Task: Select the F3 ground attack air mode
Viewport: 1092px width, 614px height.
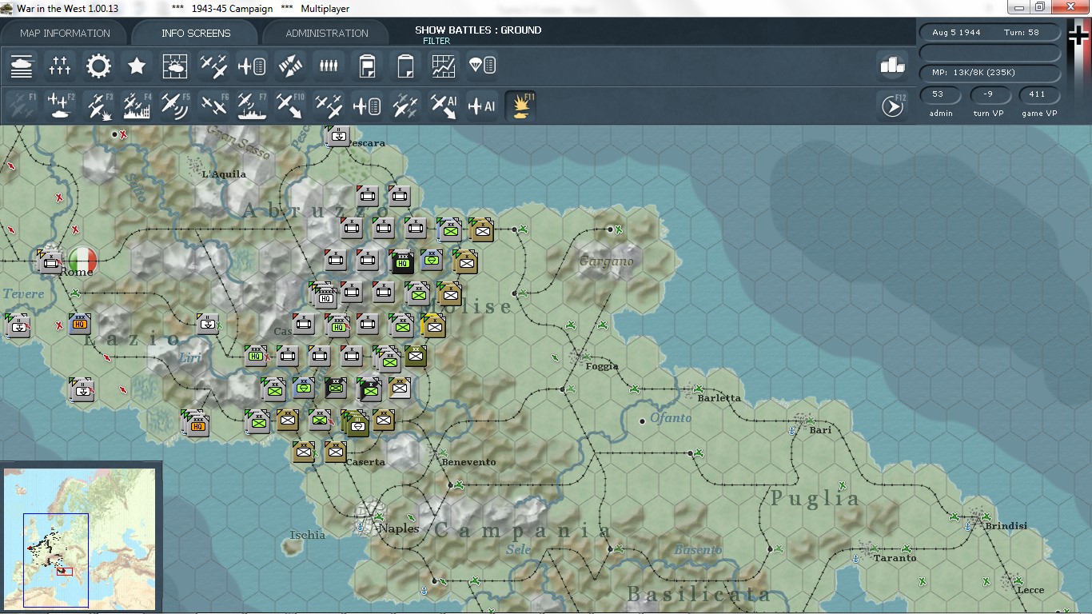Action: [x=98, y=106]
